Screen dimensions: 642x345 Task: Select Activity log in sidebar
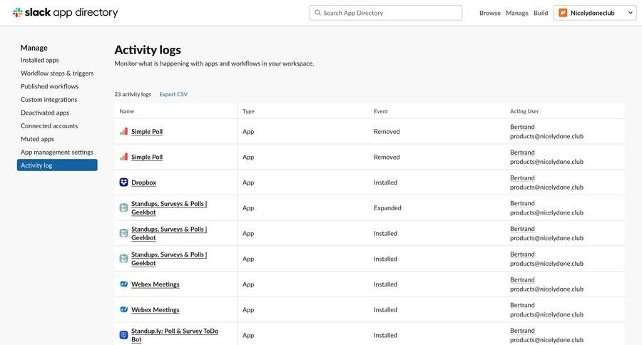coord(57,165)
